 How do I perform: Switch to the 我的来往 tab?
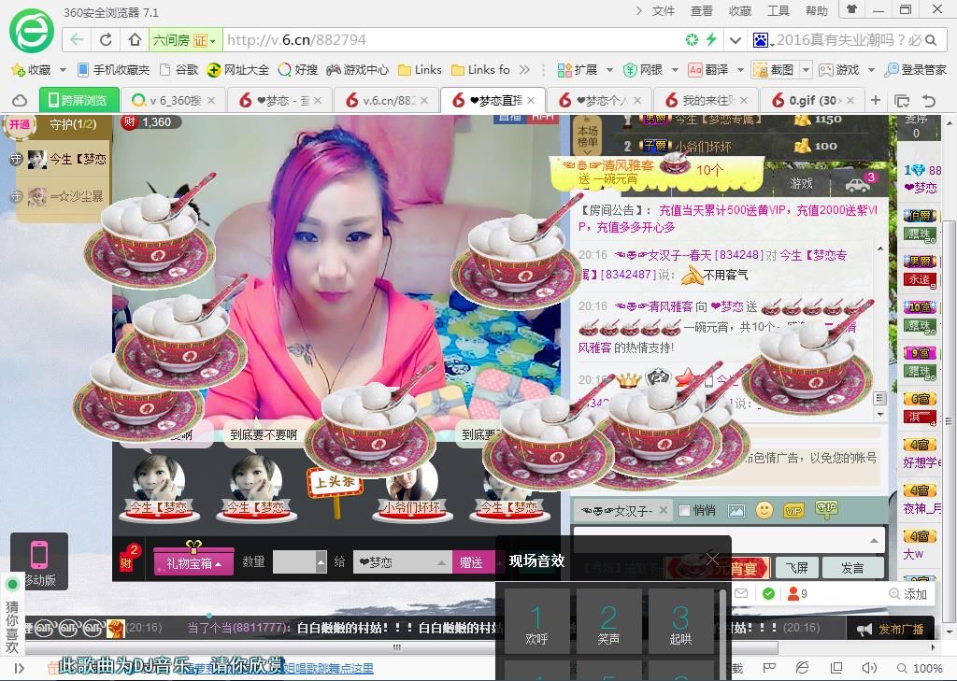pyautogui.click(x=707, y=100)
